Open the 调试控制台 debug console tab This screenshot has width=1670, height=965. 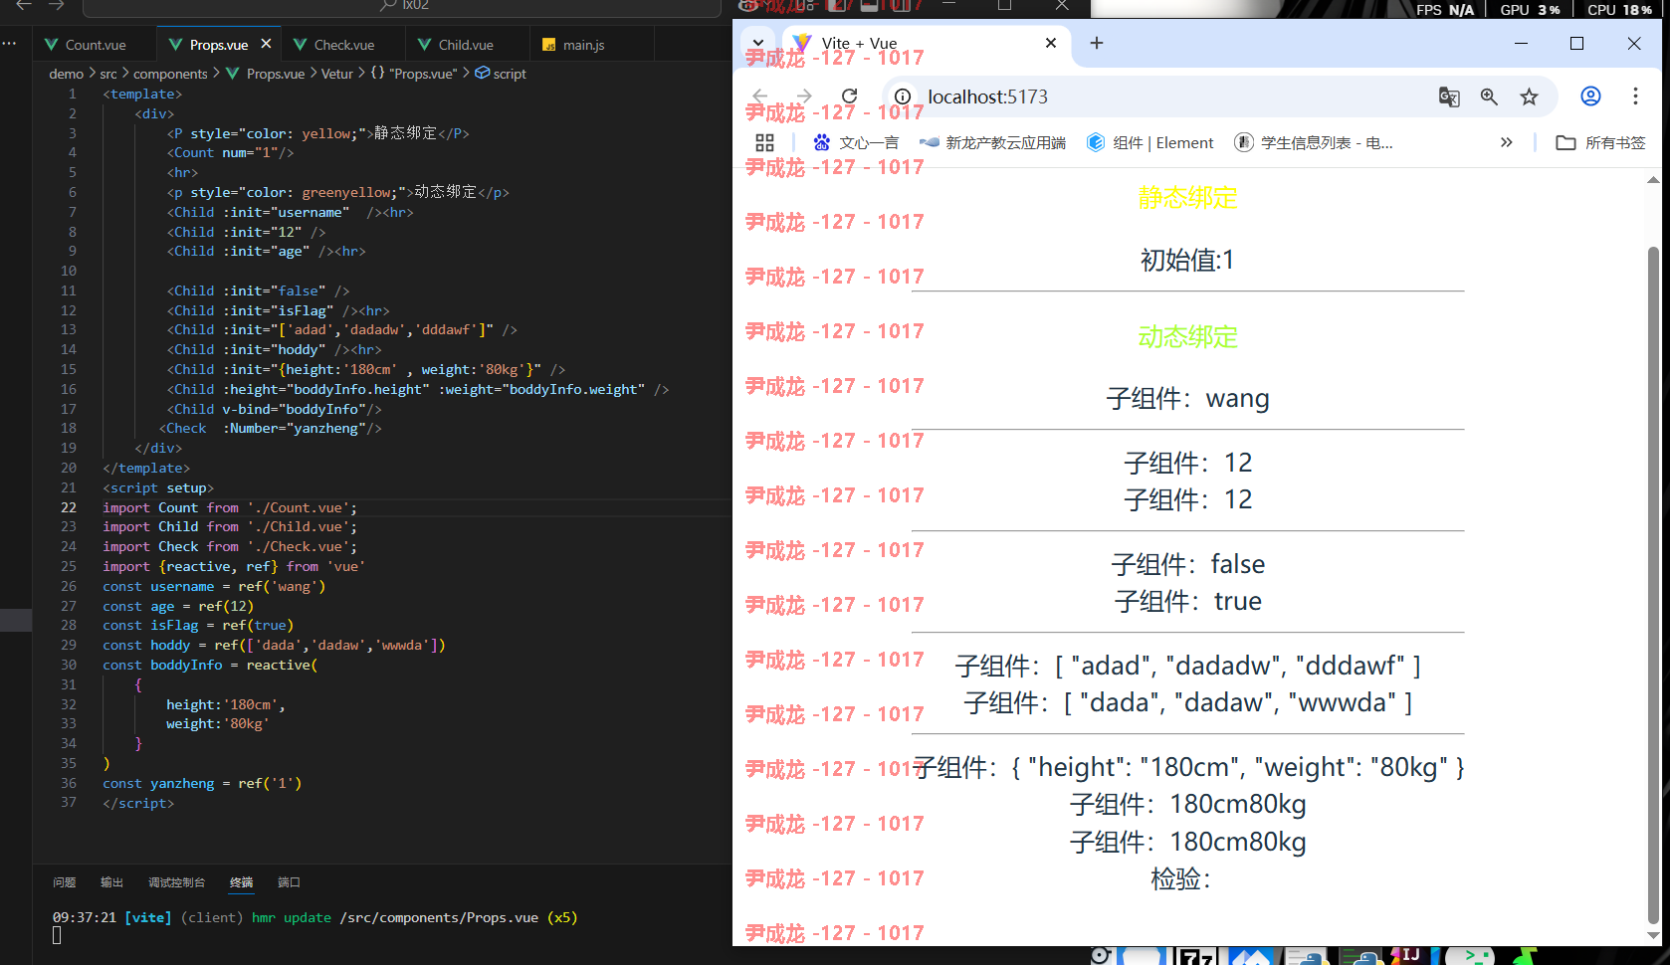coord(176,882)
